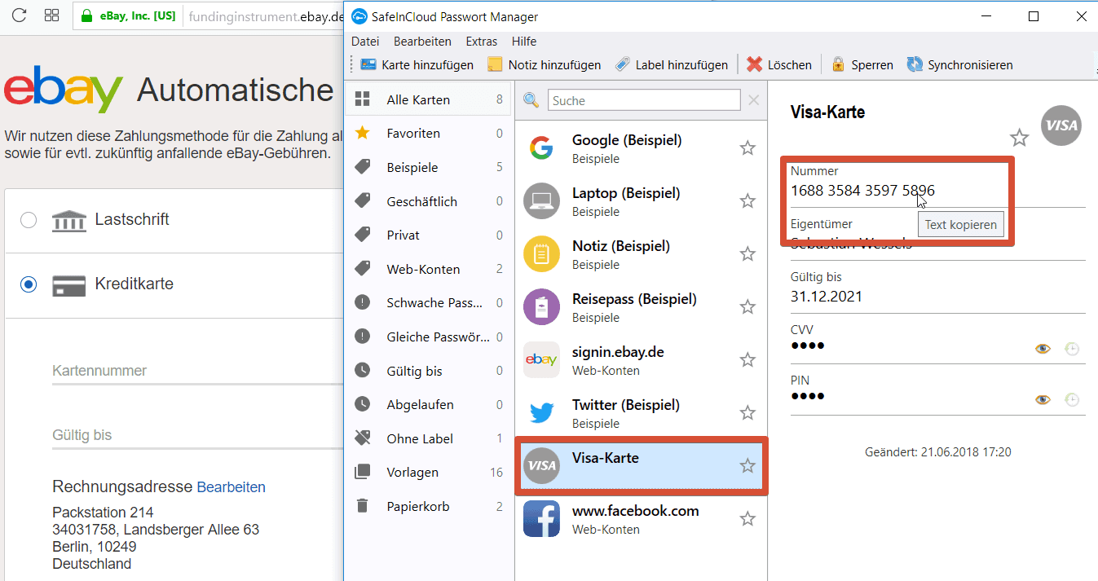Screen dimensions: 1098x581
Task: Click the Kartennummer field on eBay page
Action: [x=198, y=371]
